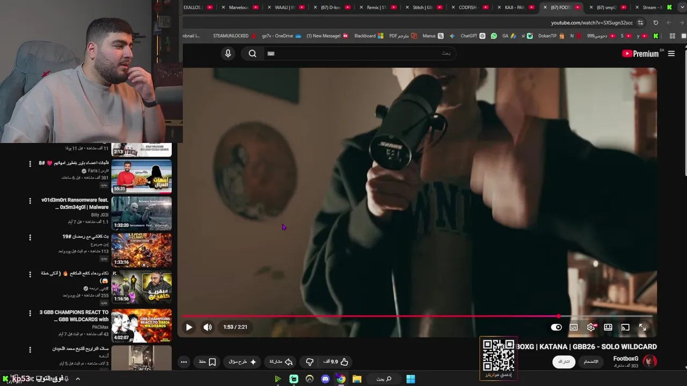Screen dimensions: 687x386
Task: Focus the YouTube search field
Action: (x=360, y=53)
